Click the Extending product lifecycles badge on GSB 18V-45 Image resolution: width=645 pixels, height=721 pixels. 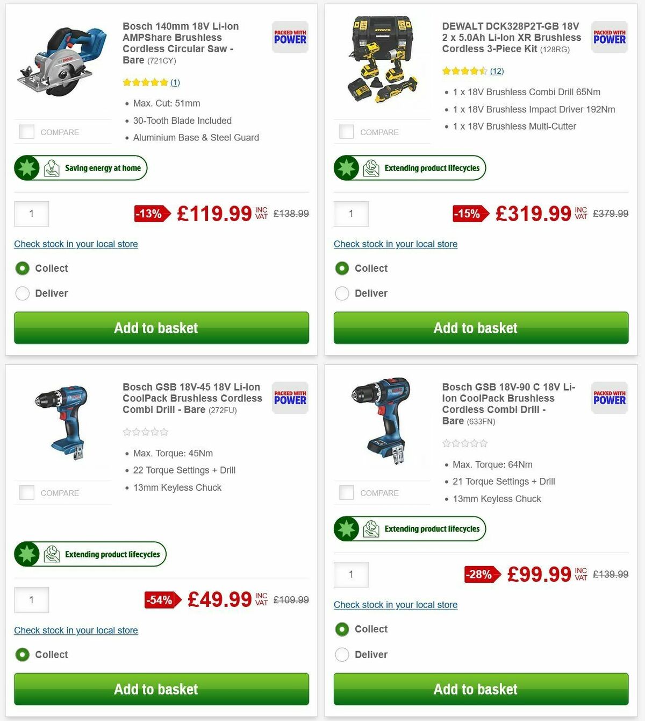pyautogui.click(x=90, y=554)
